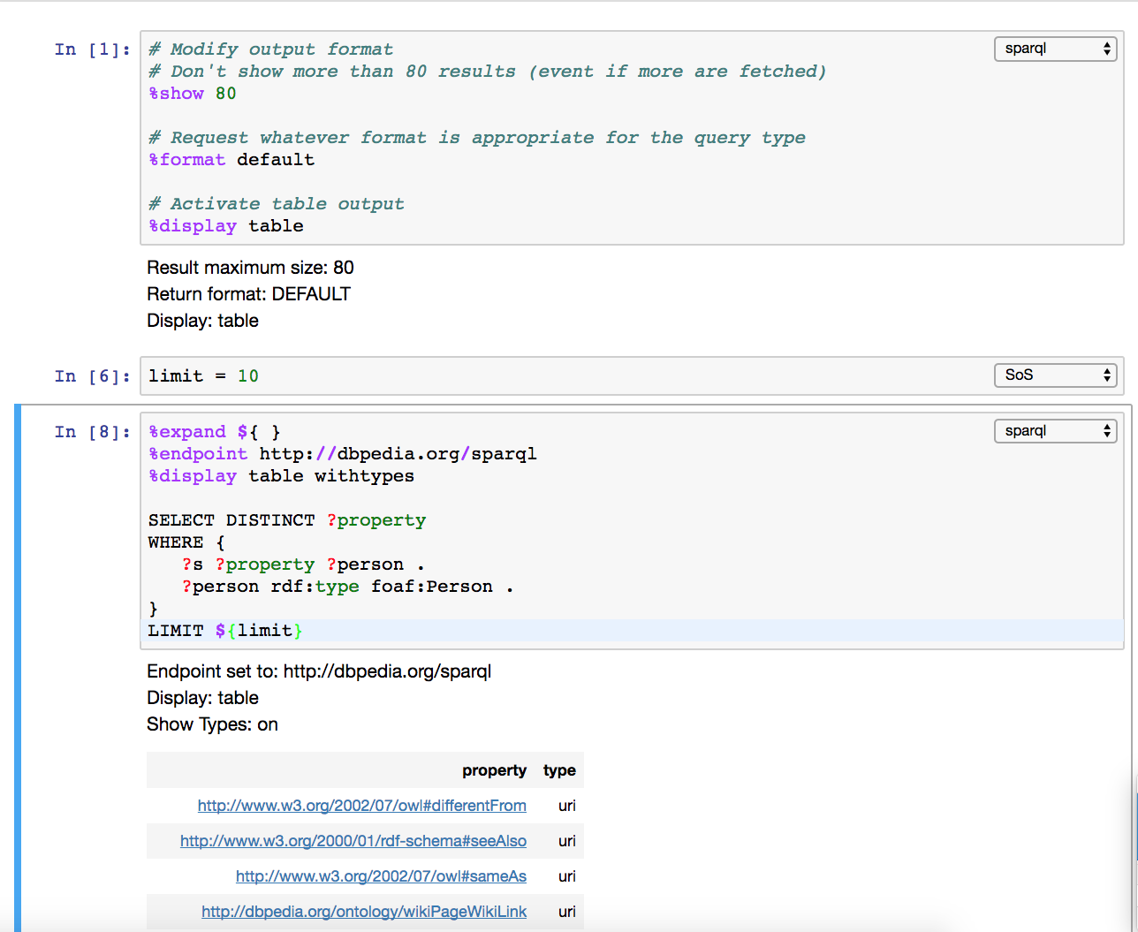Viewport: 1138px width, 932px height.
Task: Click the property column header
Action: (x=494, y=770)
